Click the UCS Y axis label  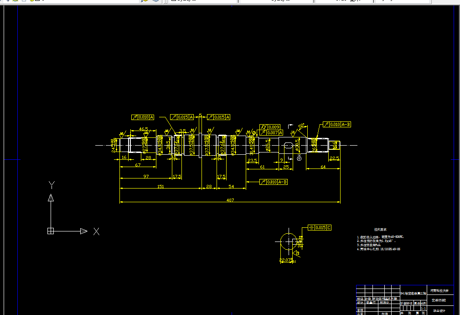pyautogui.click(x=52, y=185)
